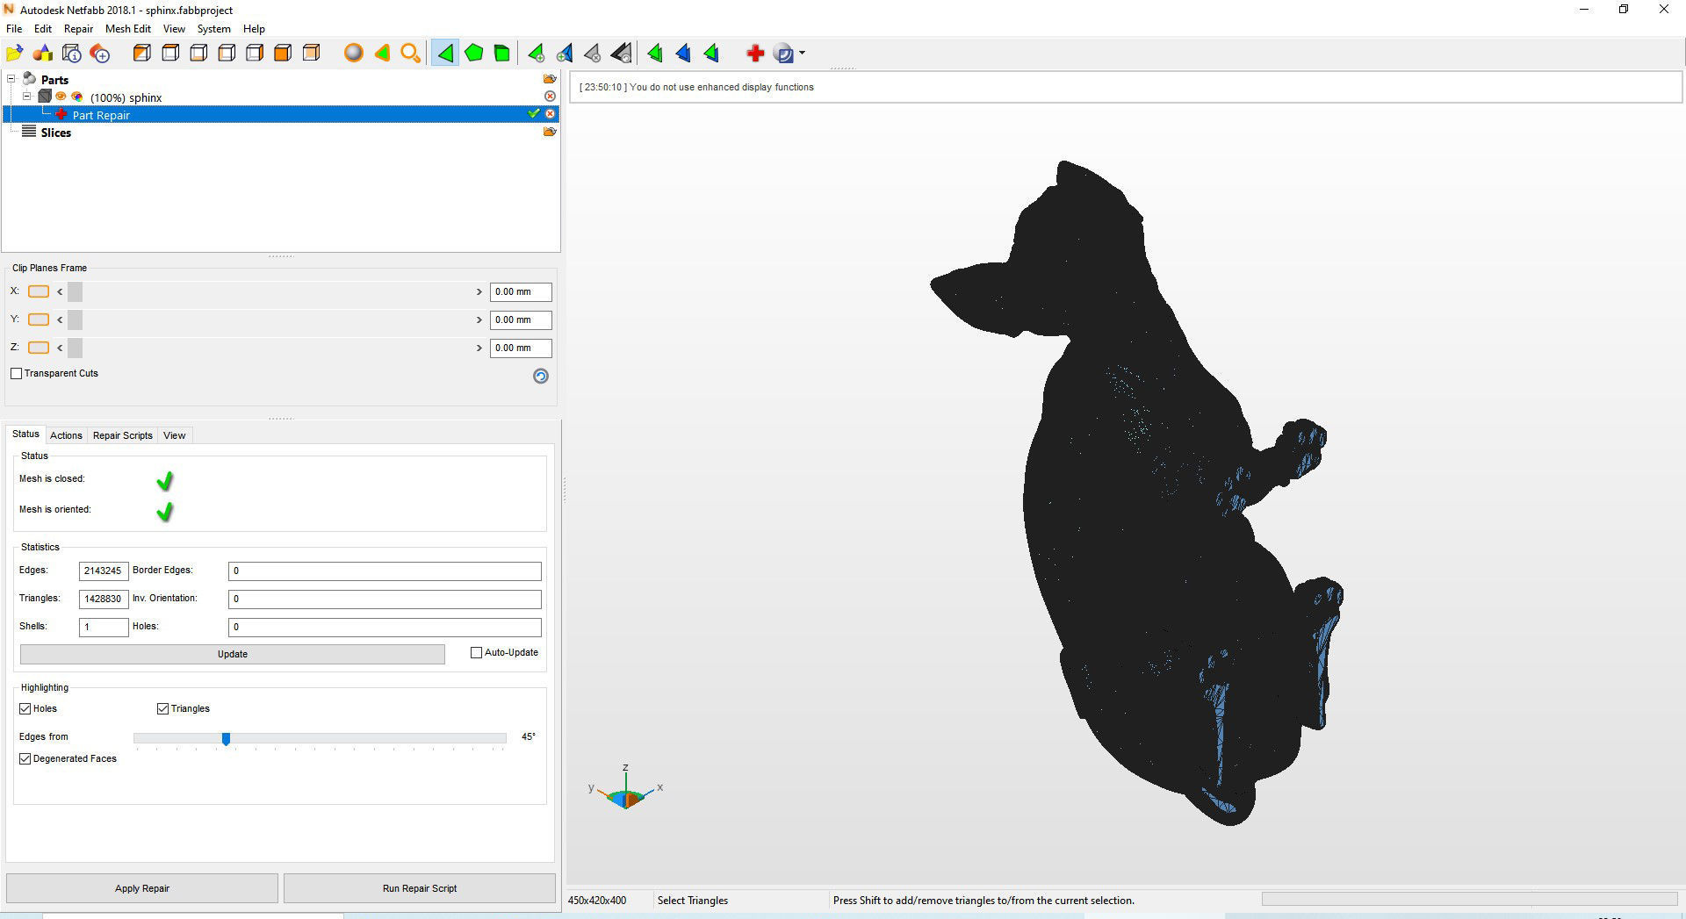Click the double blue triangles icon
The width and height of the screenshot is (1686, 919).
(683, 54)
